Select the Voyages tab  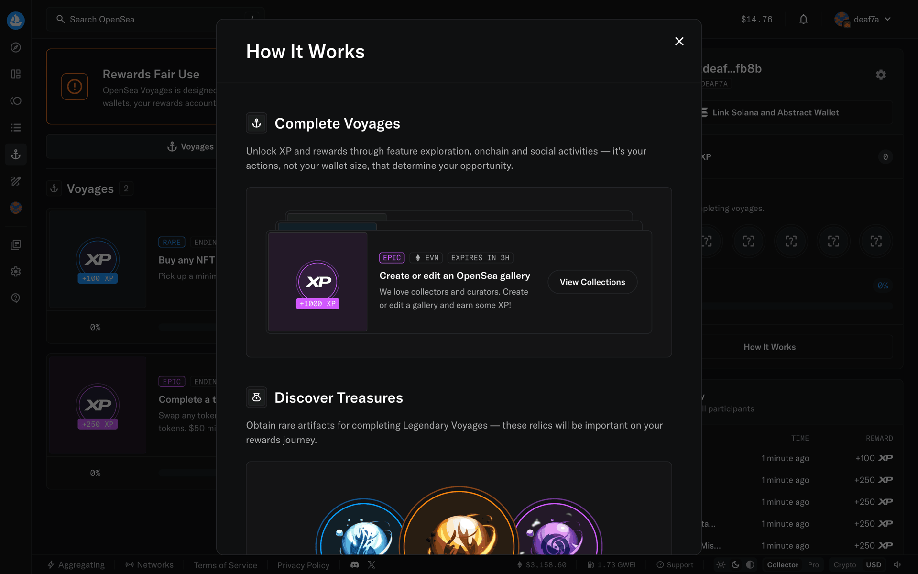(191, 146)
